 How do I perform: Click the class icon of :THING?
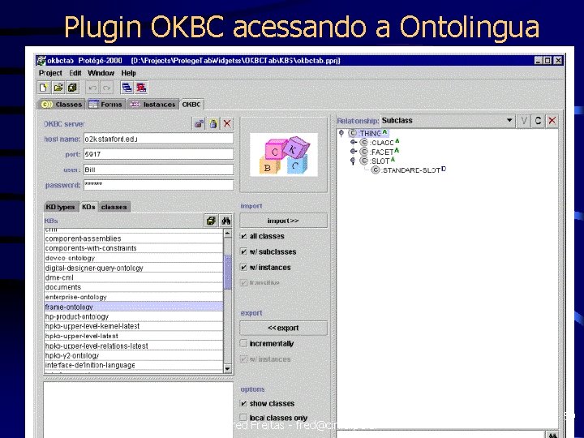(352, 133)
